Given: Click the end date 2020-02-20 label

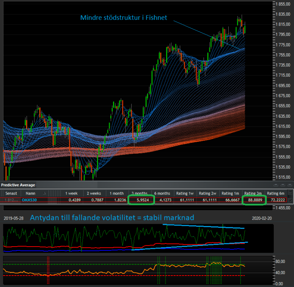Looking at the screenshot, I should [x=262, y=218].
